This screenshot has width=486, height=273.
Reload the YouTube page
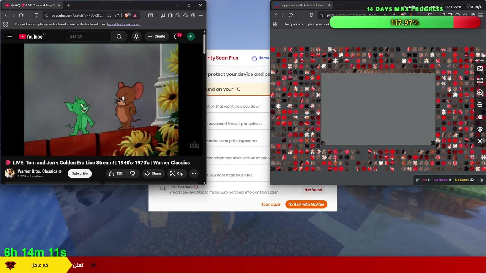21,16
